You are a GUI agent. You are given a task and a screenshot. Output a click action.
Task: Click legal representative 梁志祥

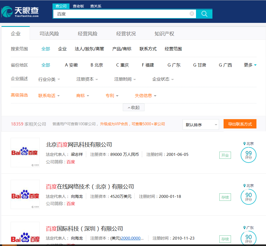coord(77,155)
